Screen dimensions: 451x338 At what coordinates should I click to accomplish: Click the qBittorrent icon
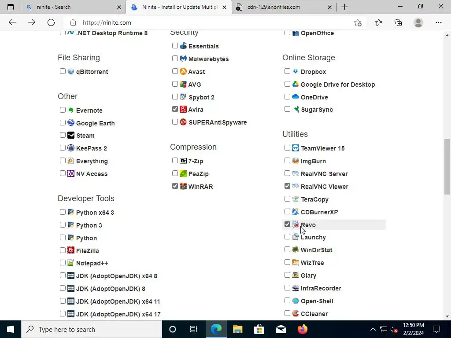(x=71, y=71)
